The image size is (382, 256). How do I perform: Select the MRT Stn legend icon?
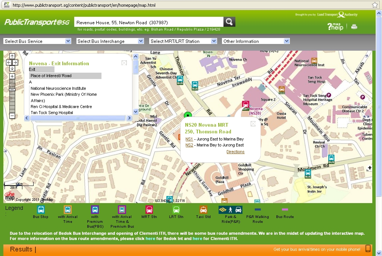click(x=149, y=209)
